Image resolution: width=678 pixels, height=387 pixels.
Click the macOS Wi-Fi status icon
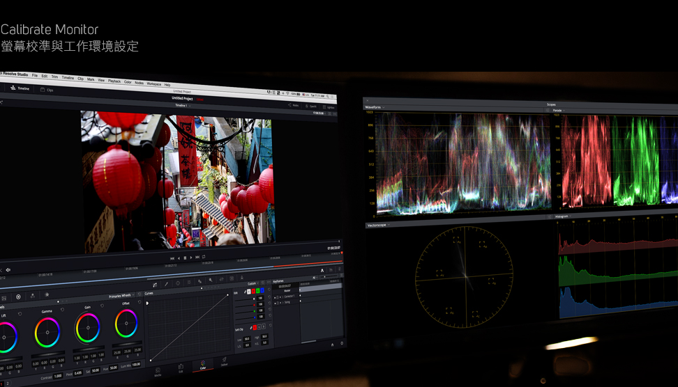tap(287, 94)
